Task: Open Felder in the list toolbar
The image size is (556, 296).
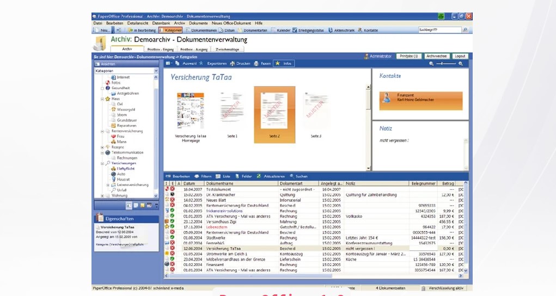Action: (x=243, y=176)
